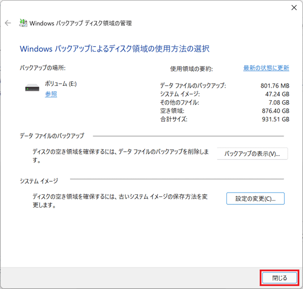Click the 合計サイズ: label
The image size is (303, 289).
[174, 119]
